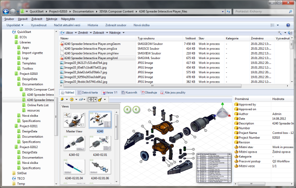Image resolution: width=296 pixels, height=188 pixels.
Task: Open the Verze 1/1 tab
Action: (x=110, y=93)
